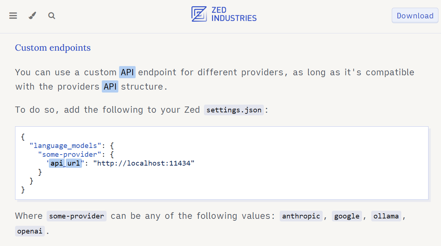Open the sidebar hamburger menu

click(13, 16)
